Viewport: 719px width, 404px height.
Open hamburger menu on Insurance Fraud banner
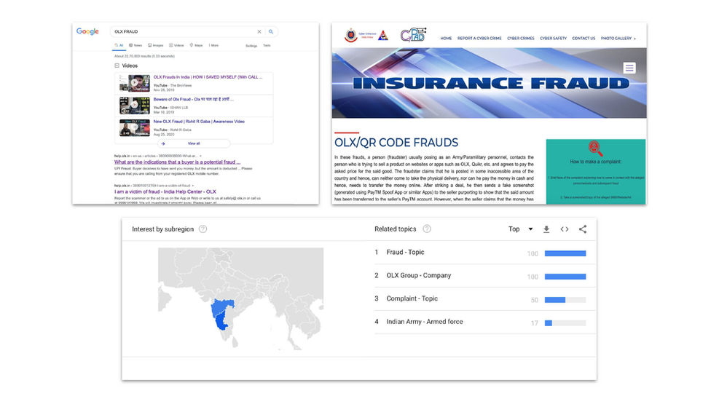coord(629,68)
